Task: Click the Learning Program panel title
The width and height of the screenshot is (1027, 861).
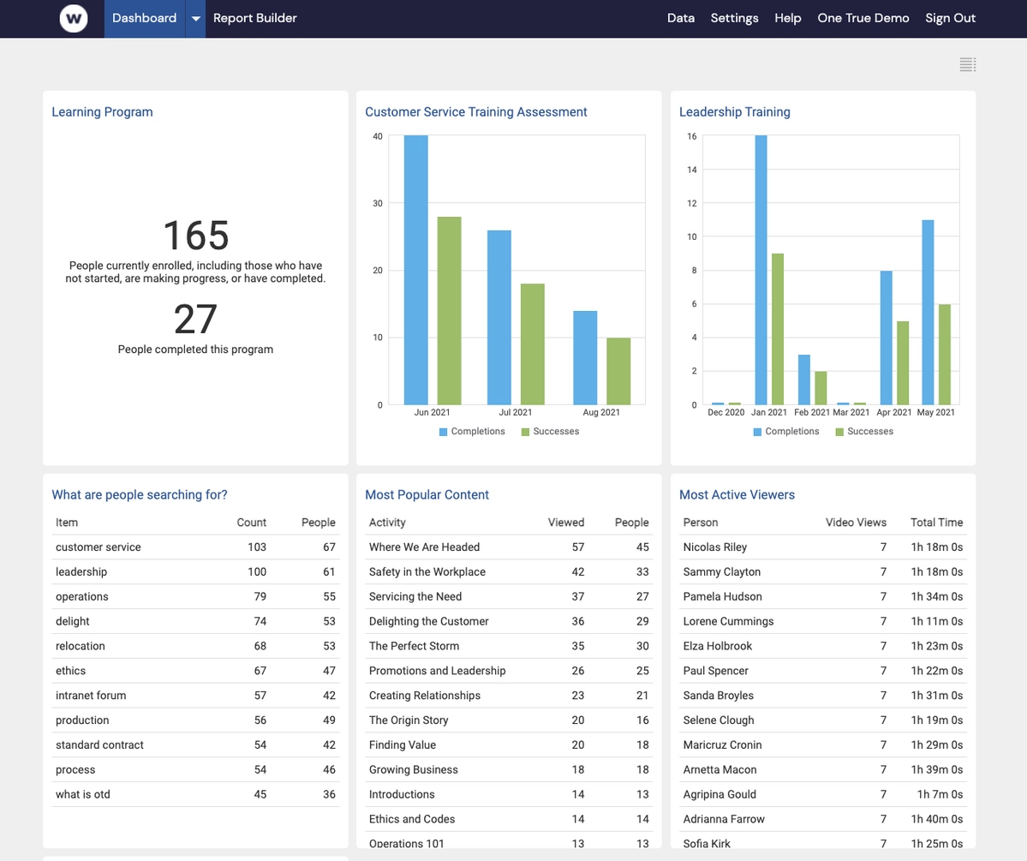Action: 102,111
